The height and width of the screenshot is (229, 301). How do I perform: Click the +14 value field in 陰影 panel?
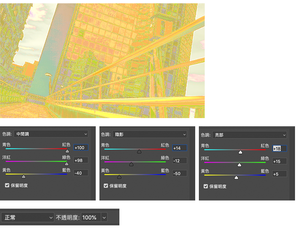tap(180, 148)
